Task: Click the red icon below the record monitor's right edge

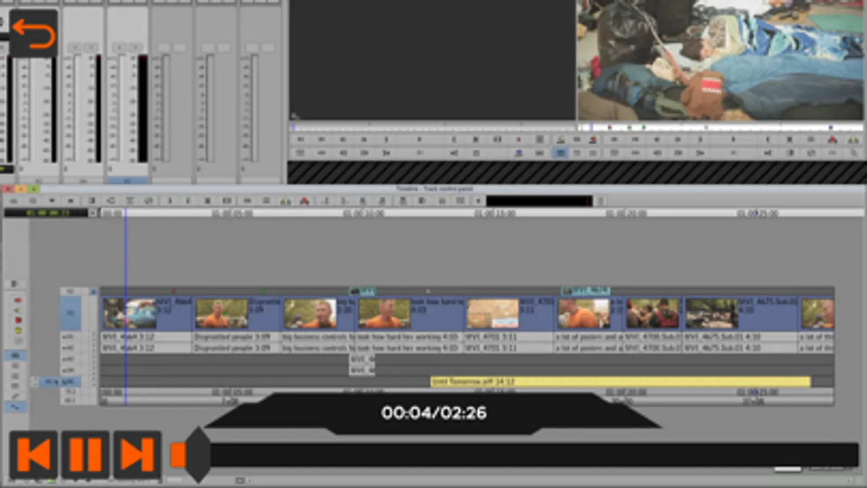Action: coord(832,140)
